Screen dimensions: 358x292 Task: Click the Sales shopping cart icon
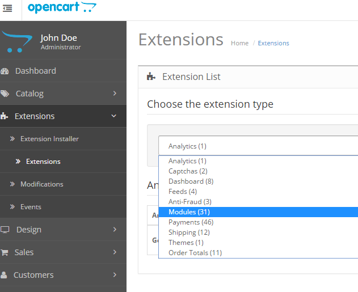click(5, 252)
